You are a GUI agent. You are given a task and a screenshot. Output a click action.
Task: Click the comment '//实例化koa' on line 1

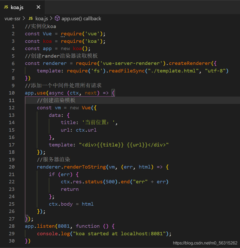click(41, 26)
